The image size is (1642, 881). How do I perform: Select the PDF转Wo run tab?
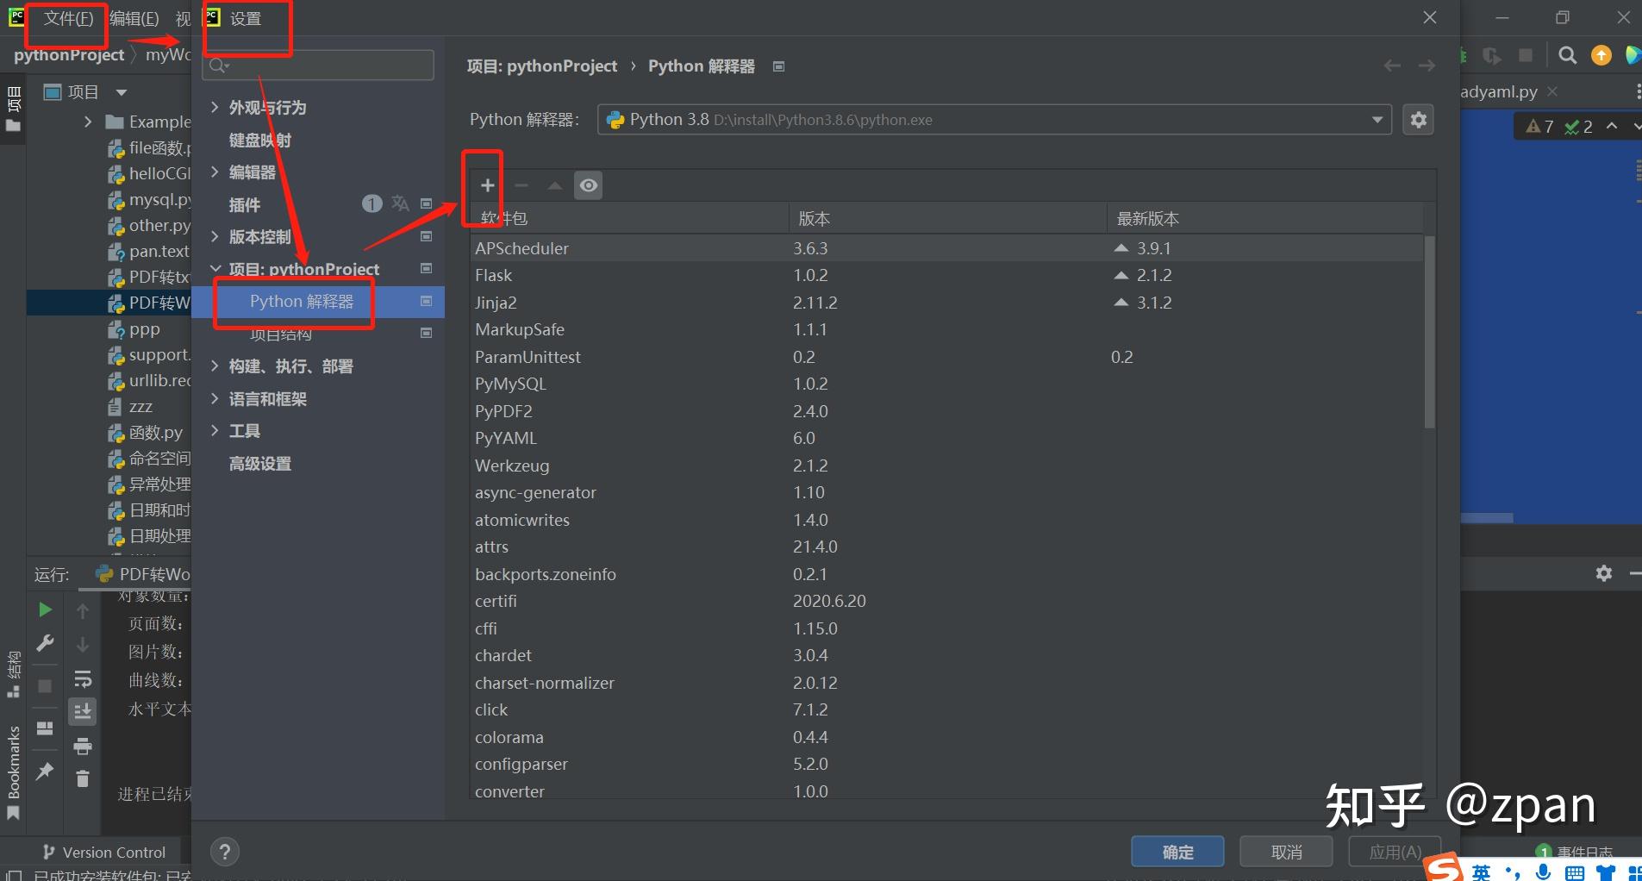141,574
